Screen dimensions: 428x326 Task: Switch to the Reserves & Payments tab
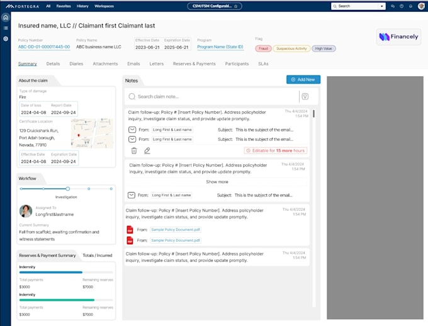[x=194, y=64]
